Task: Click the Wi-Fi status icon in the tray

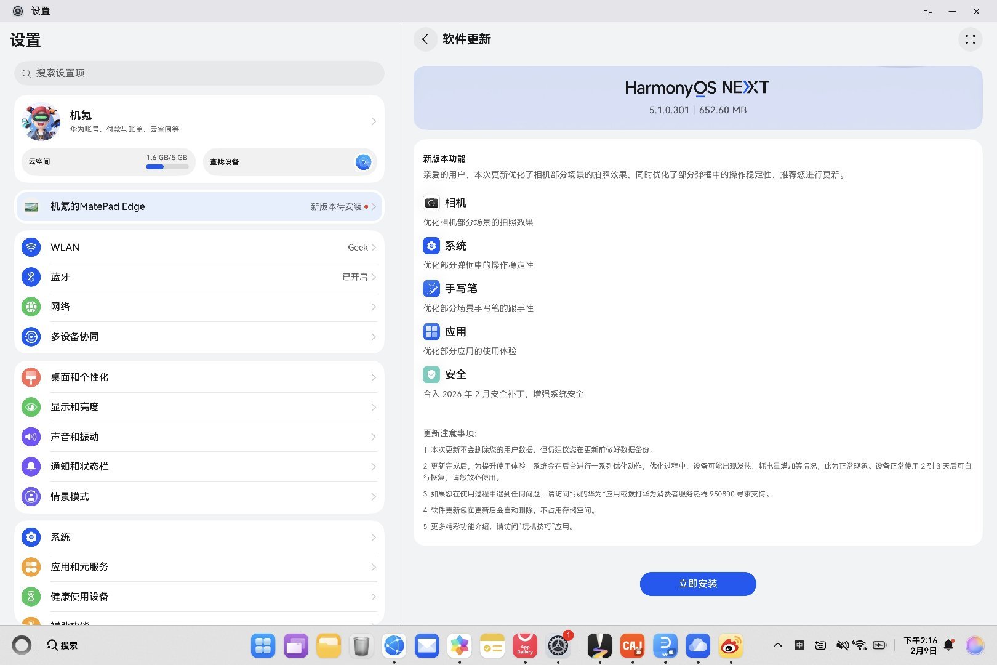Action: coord(859,645)
